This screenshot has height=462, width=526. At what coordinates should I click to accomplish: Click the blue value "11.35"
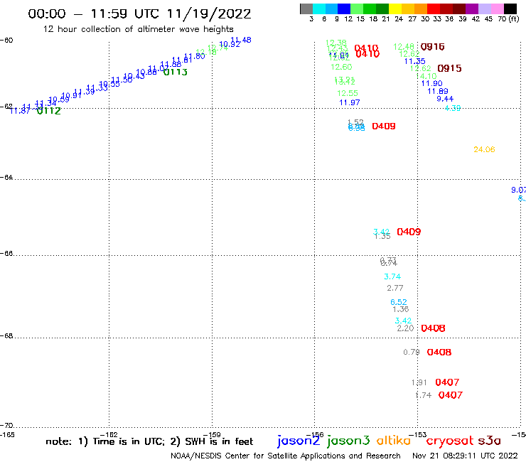coord(414,61)
